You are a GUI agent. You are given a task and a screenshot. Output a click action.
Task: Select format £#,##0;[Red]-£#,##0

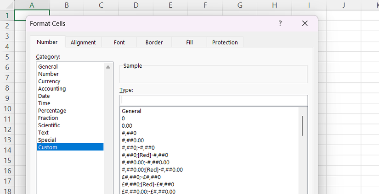[x=209, y=184]
